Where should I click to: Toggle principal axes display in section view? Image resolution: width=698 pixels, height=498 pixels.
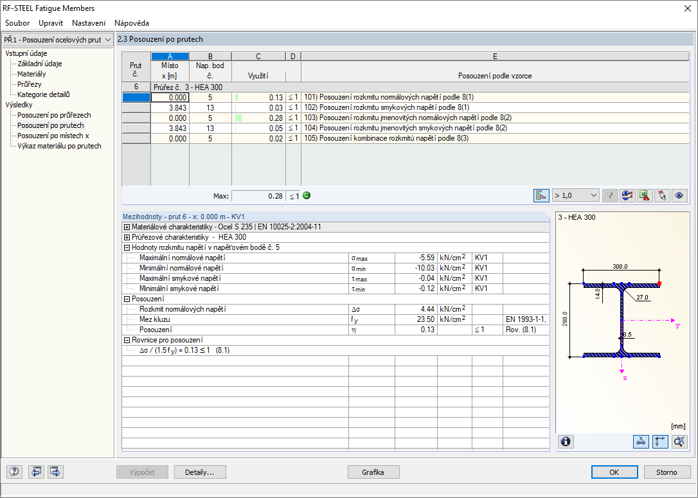coord(660,441)
